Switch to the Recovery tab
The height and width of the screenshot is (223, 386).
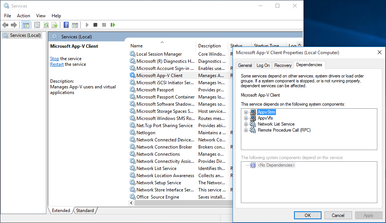(283, 65)
